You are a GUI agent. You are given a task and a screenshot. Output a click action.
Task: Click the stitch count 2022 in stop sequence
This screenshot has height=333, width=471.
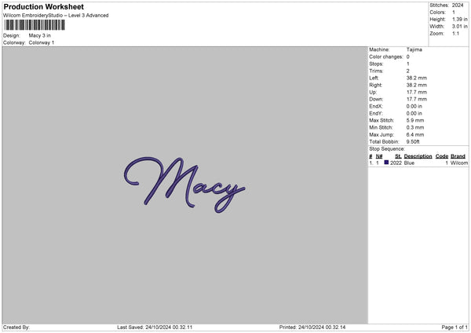coord(396,163)
